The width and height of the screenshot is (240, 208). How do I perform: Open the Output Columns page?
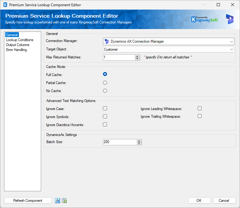pyautogui.click(x=18, y=45)
